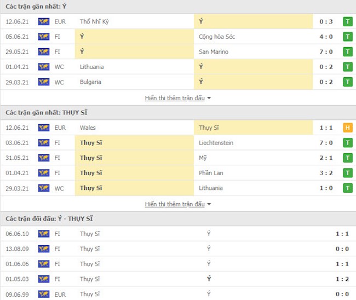The image size is (356, 300).
Task: Click competition flag icon beside 05.06.21 match
Action: point(44,37)
